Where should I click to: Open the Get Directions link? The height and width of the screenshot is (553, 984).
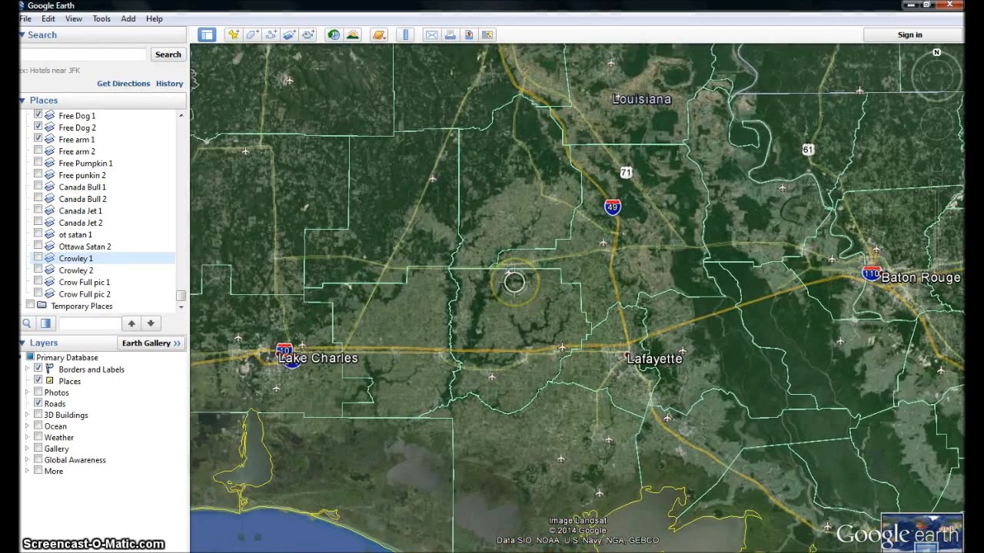123,83
